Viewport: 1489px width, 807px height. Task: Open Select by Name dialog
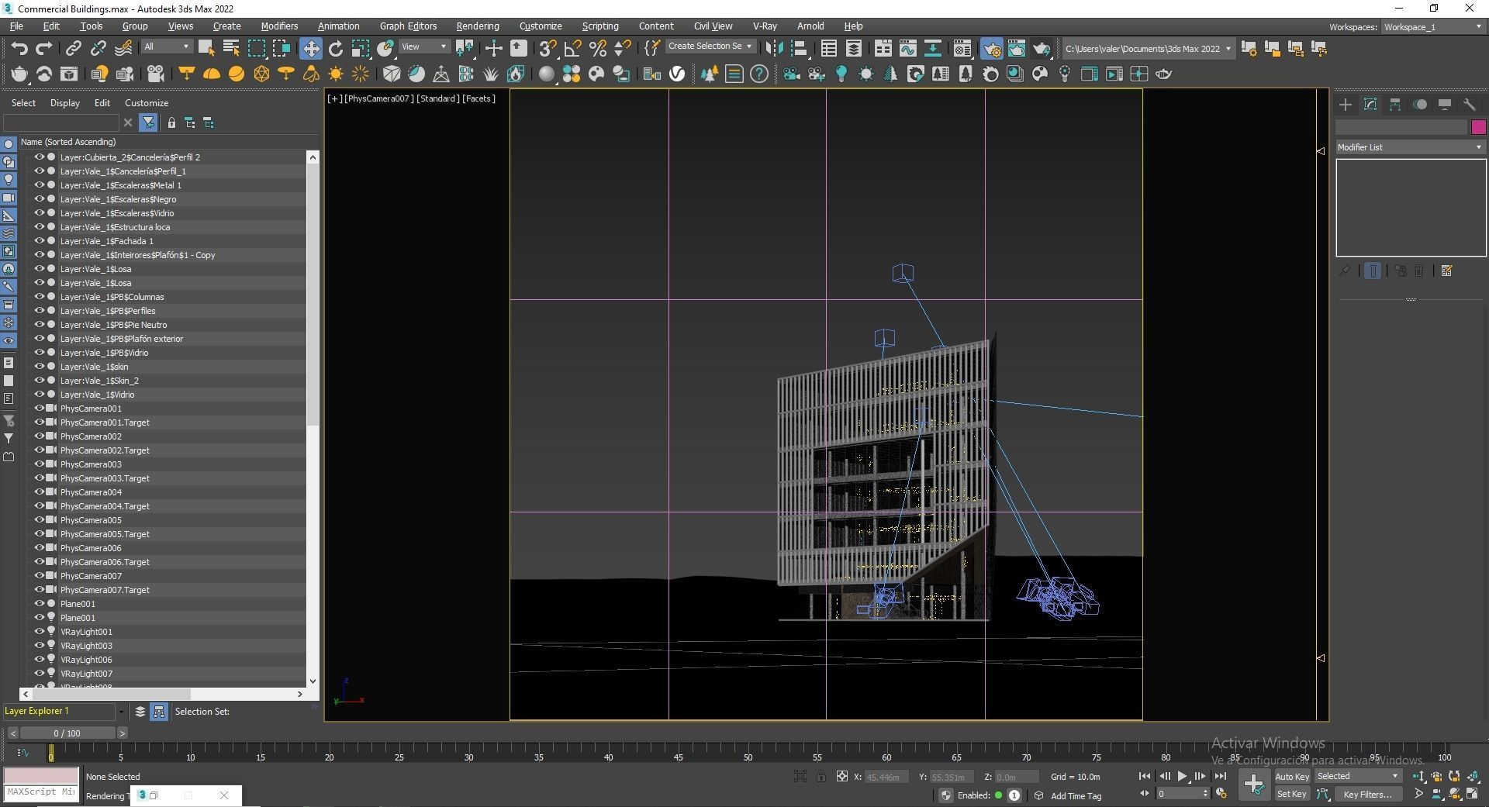click(231, 48)
